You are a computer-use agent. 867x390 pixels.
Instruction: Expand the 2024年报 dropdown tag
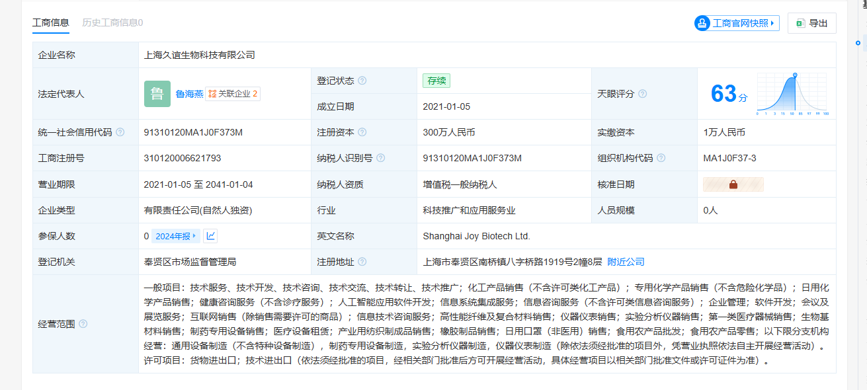coord(175,236)
